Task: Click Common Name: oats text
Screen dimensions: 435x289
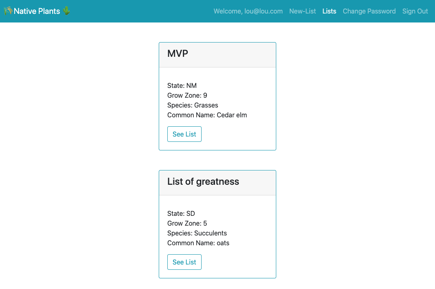Action: [198, 243]
